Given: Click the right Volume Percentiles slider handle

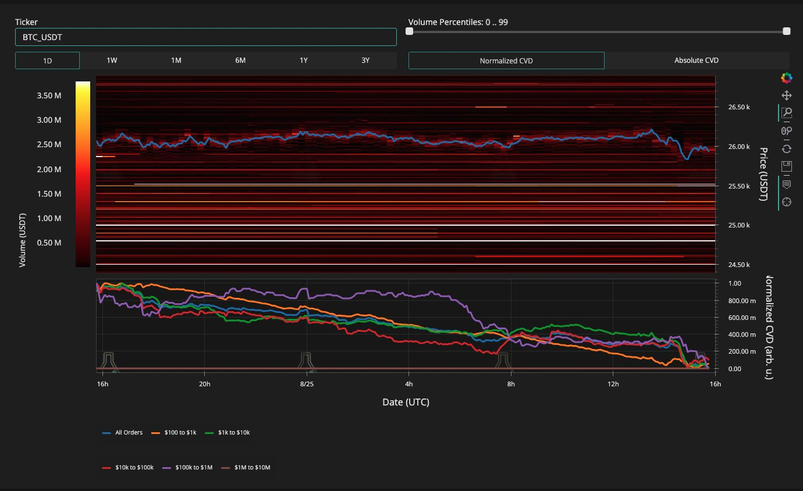Looking at the screenshot, I should click(x=787, y=31).
